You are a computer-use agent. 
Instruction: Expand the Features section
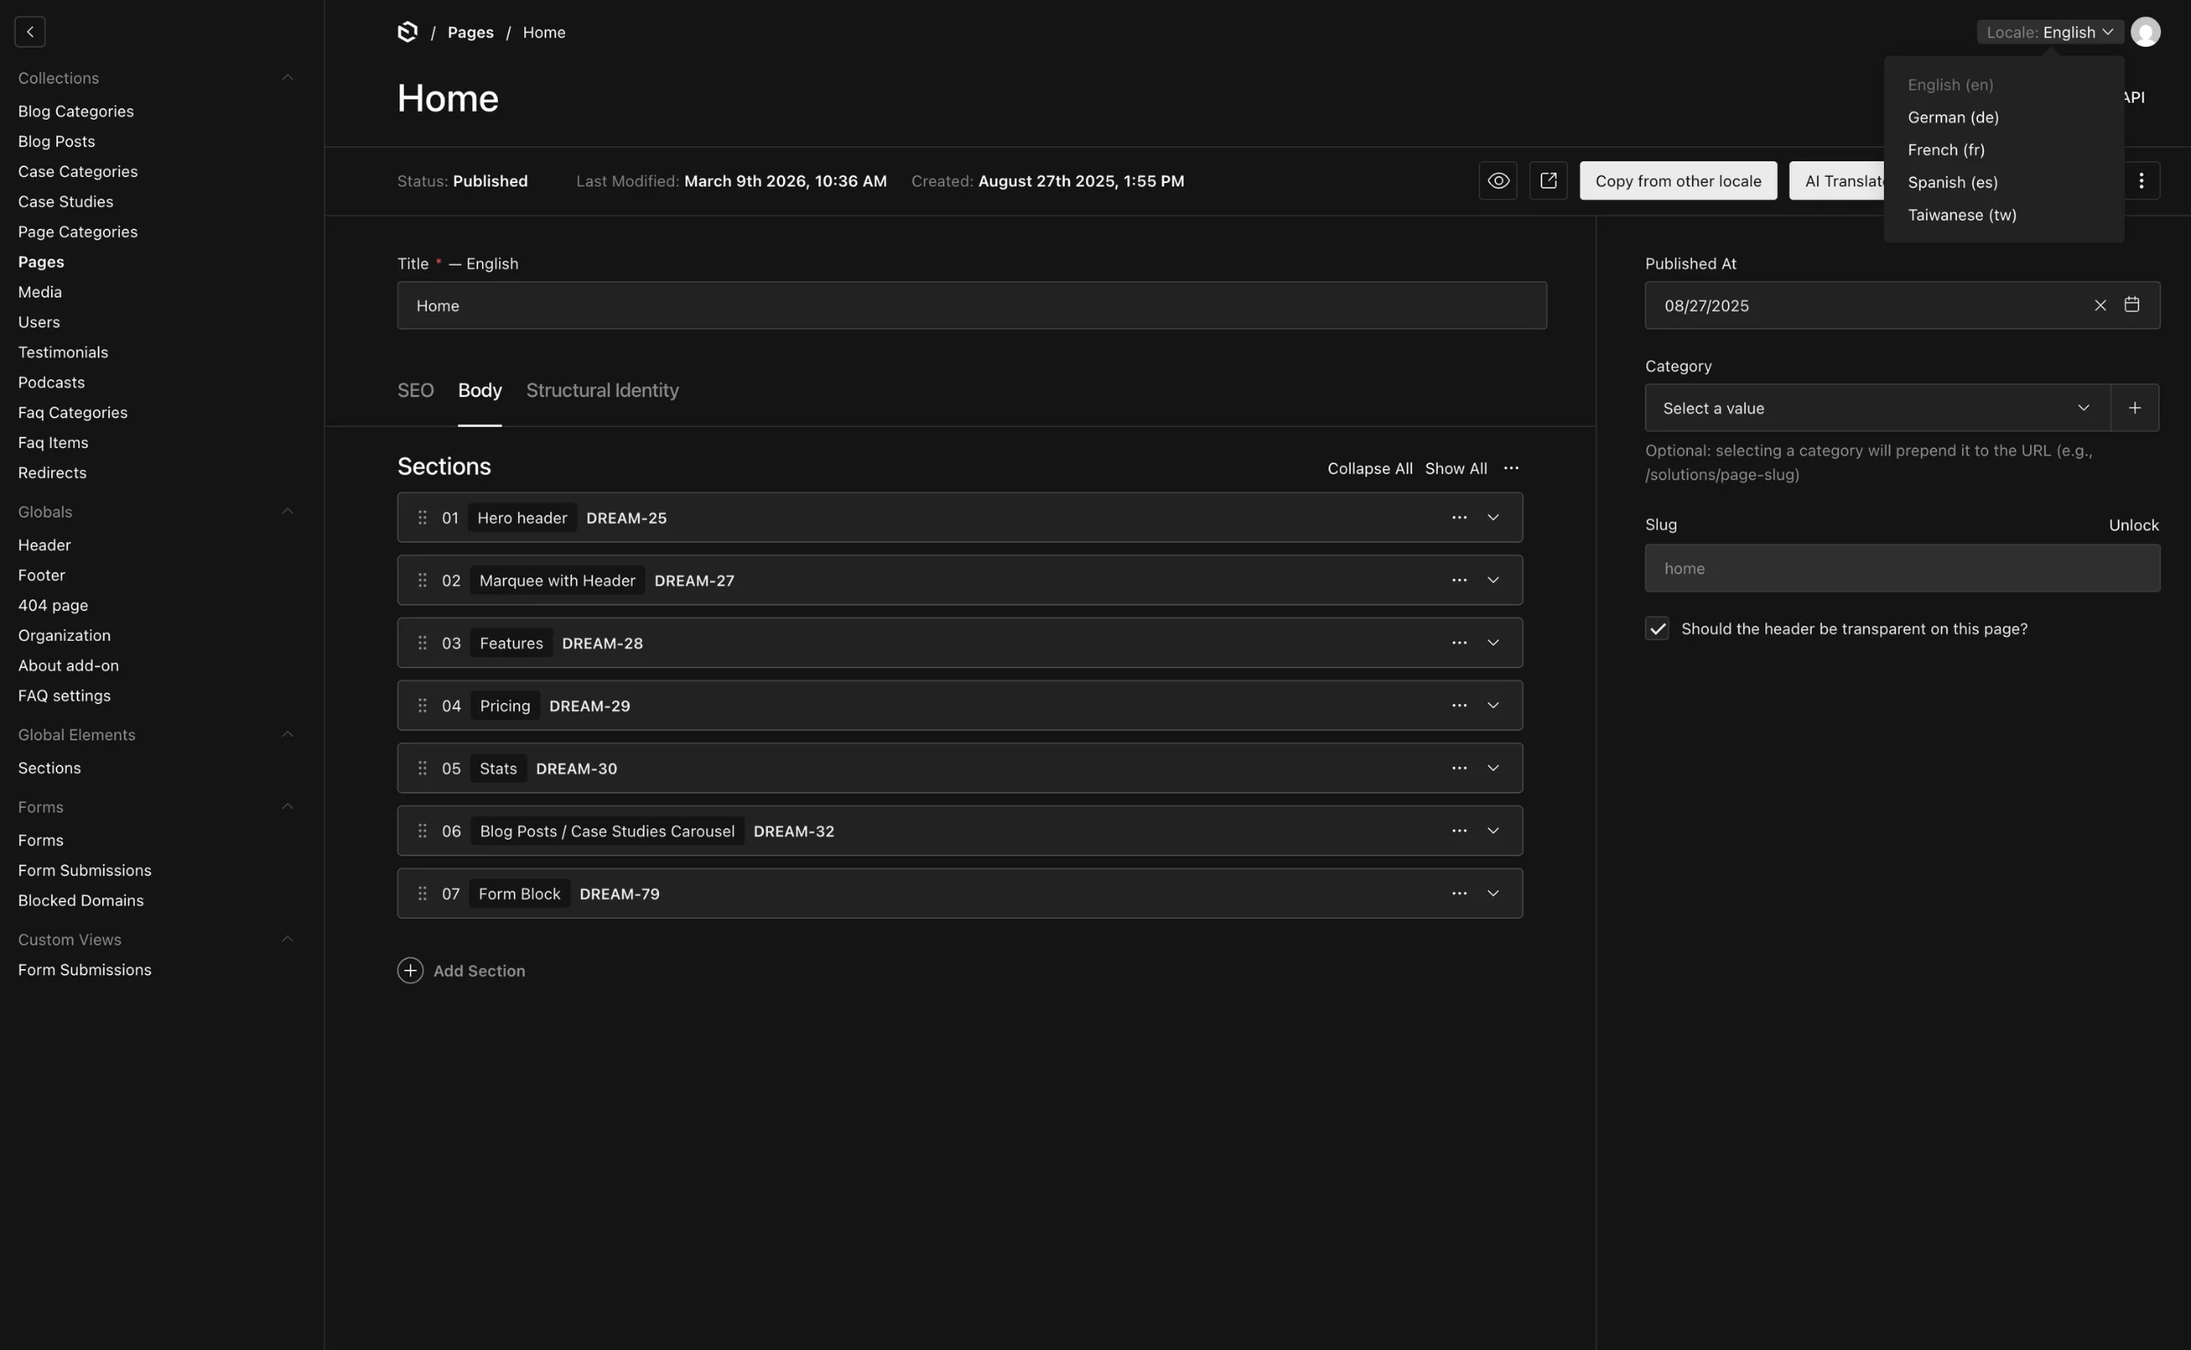[1492, 642]
